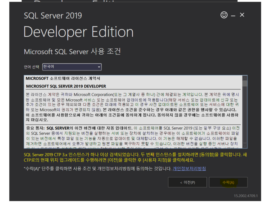
Task: Click the version number 15.2002.4709.1
Action: (246, 196)
